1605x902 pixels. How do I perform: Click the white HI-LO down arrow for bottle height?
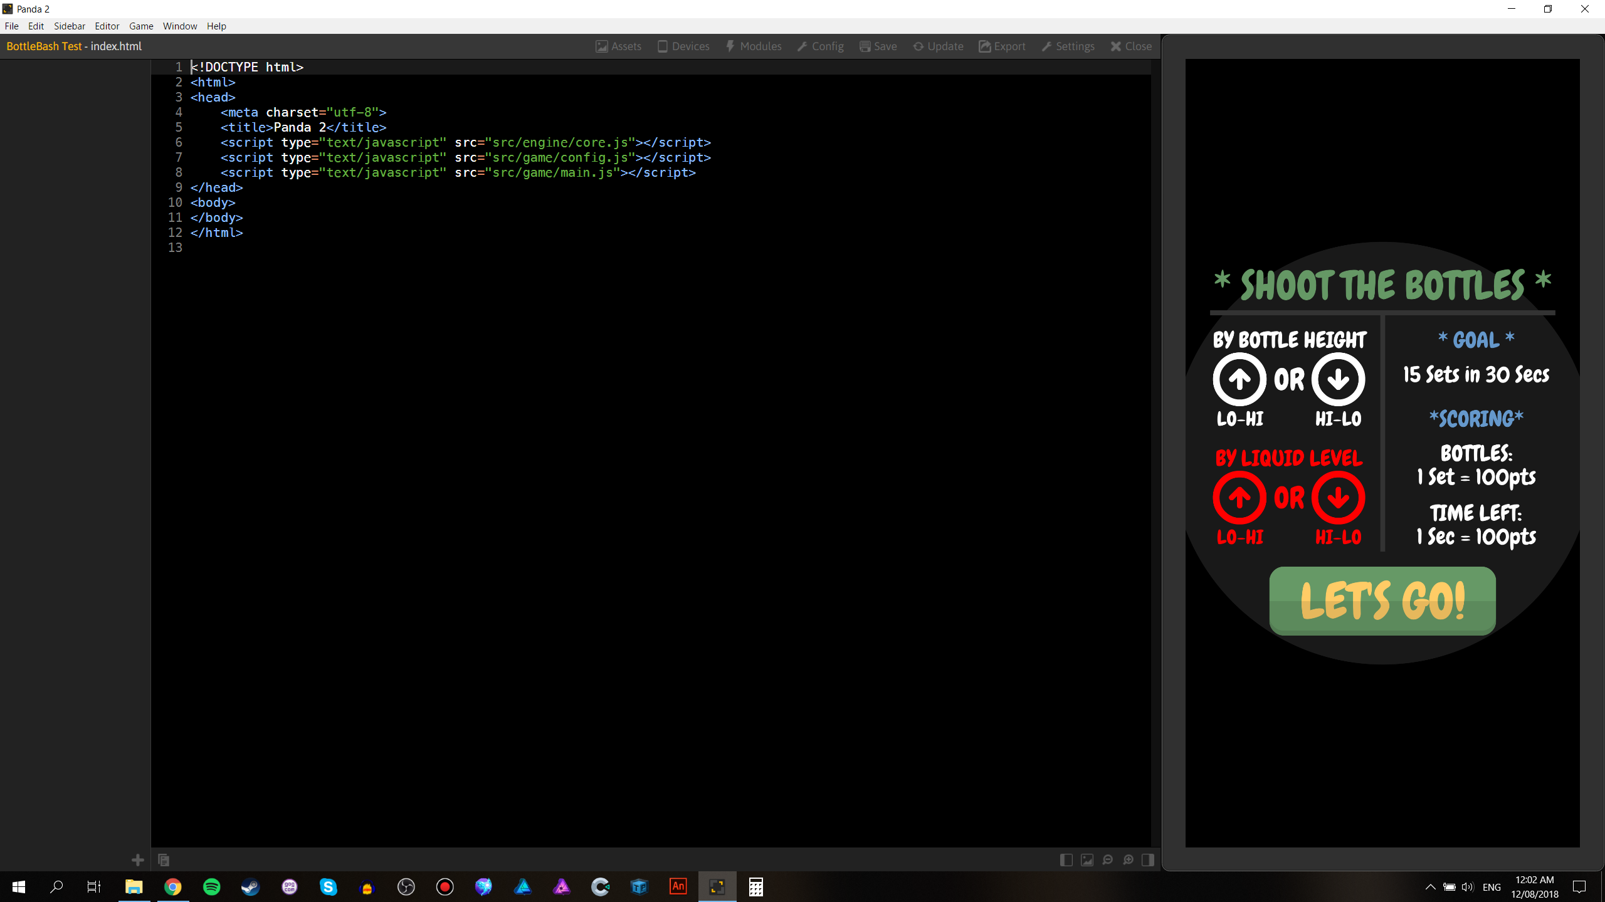pos(1339,379)
